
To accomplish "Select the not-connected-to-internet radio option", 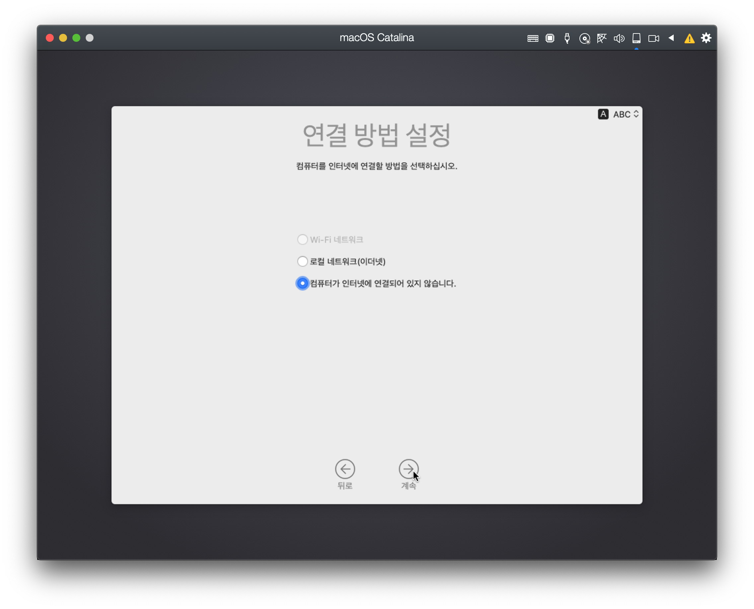I will point(302,283).
